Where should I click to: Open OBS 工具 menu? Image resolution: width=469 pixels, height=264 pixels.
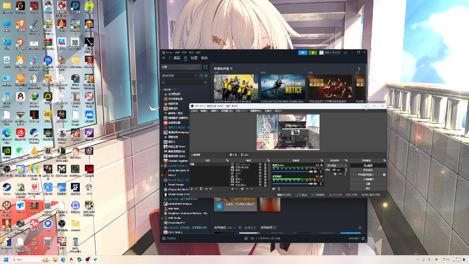269,111
